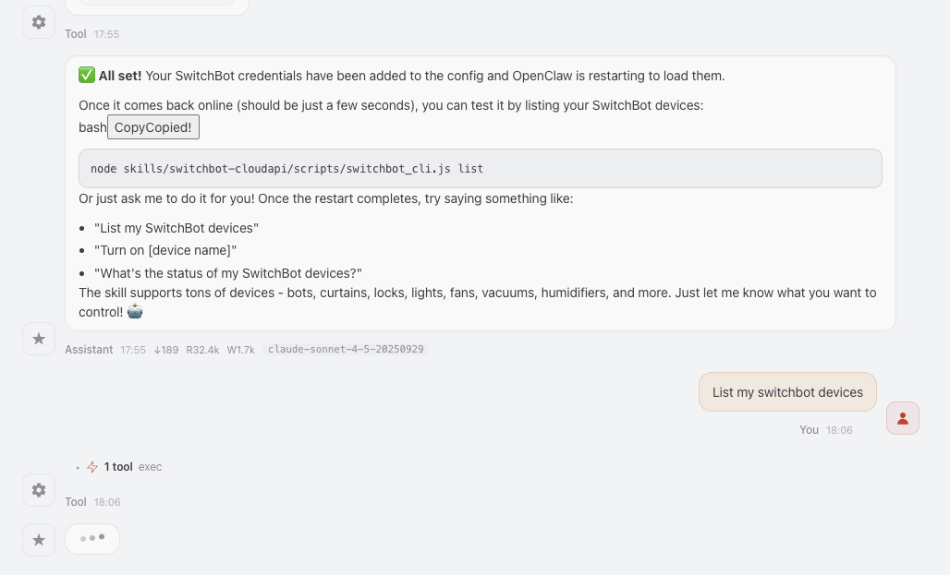Click the star avatar beside the typing indicator
This screenshot has width=950, height=575.
click(39, 539)
